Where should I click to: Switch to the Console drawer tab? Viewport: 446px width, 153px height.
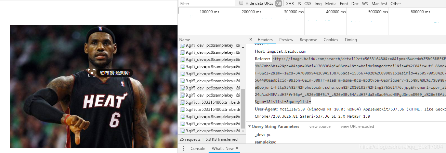coord(198,149)
